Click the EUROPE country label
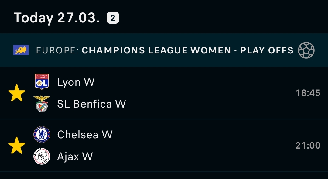Image resolution: width=328 pixels, height=179 pixels. 57,50
